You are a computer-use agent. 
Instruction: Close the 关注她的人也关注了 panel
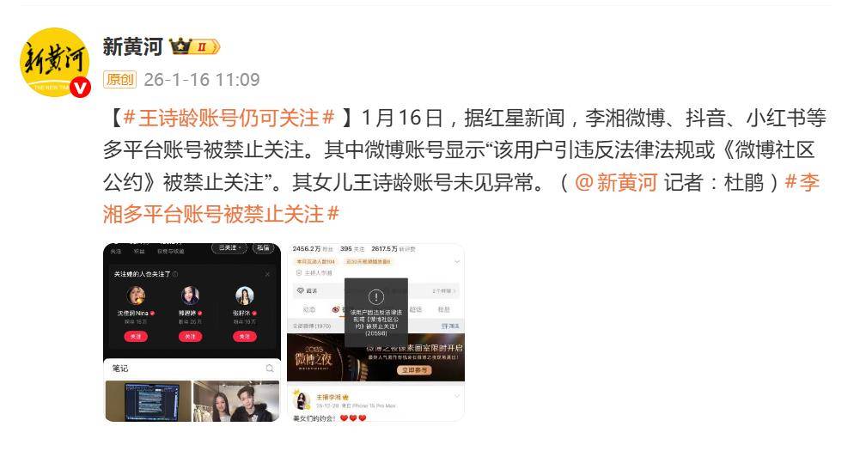coord(267,274)
